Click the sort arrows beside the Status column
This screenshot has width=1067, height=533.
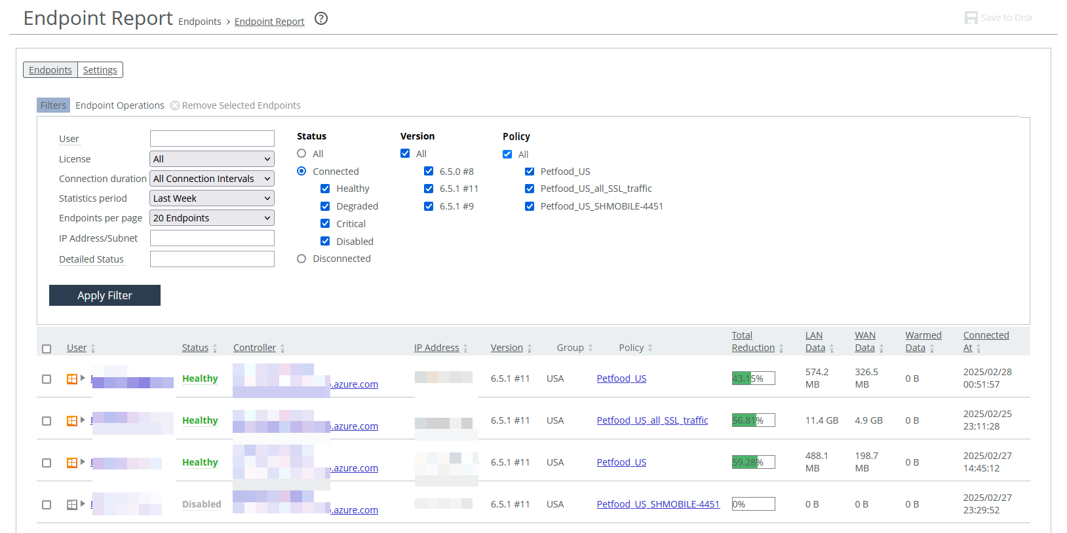(215, 348)
